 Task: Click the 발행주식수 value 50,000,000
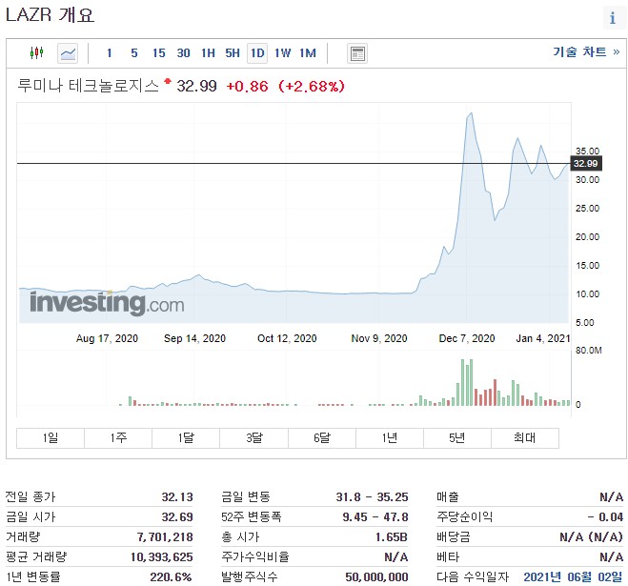376,577
